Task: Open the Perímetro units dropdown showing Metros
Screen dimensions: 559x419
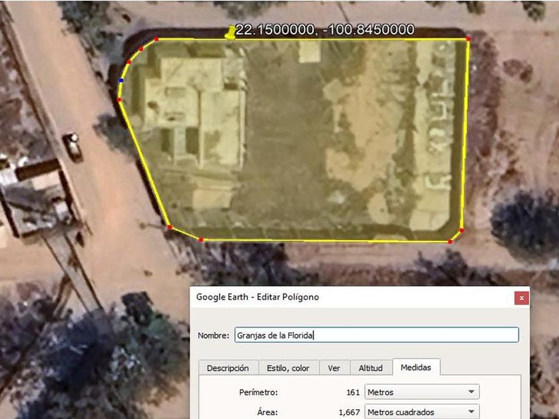Action: coord(422,392)
